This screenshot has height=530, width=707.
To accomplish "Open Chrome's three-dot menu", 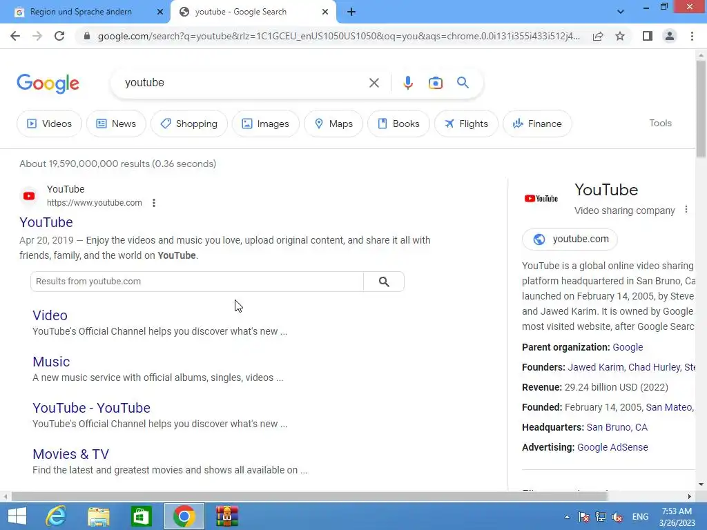I will (692, 36).
